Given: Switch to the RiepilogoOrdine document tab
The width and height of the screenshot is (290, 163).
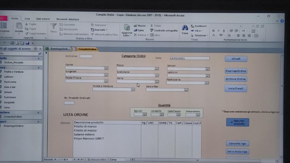Looking at the screenshot, I should 58,49.
